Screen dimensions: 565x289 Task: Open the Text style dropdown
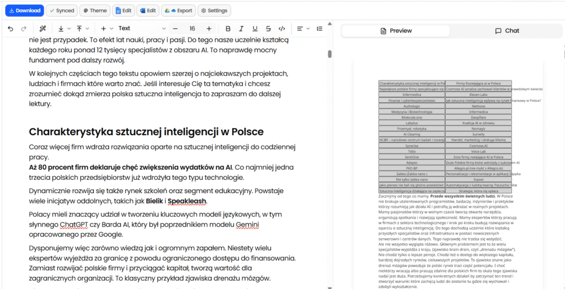pos(142,29)
